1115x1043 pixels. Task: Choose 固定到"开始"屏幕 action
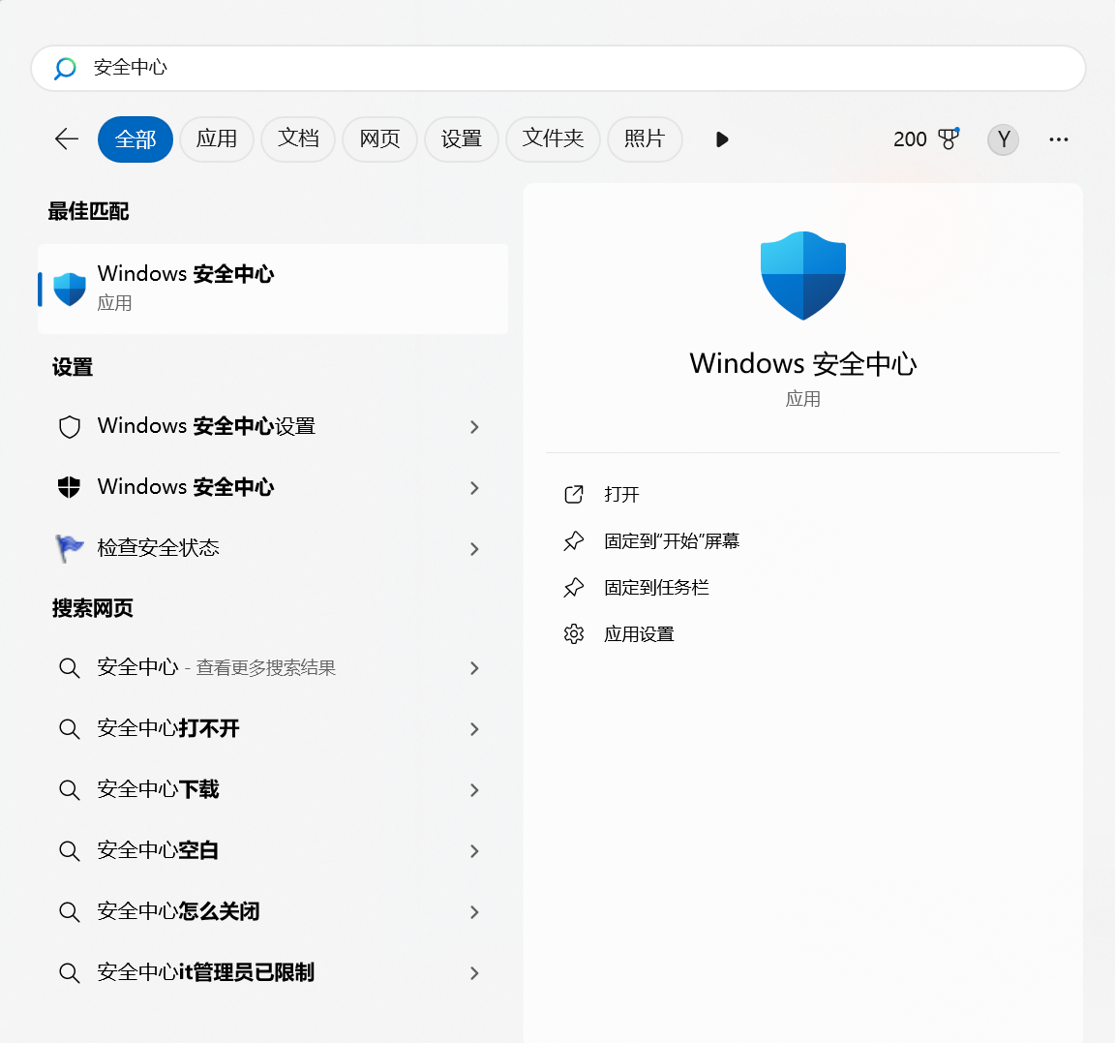tap(672, 541)
